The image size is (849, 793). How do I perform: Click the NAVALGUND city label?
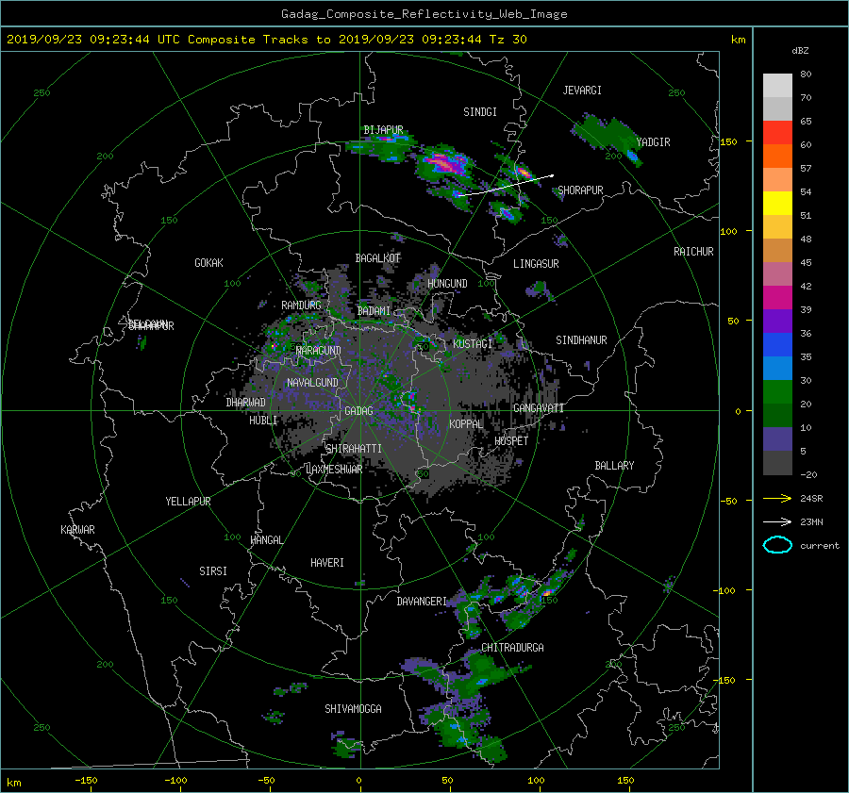[x=312, y=383]
